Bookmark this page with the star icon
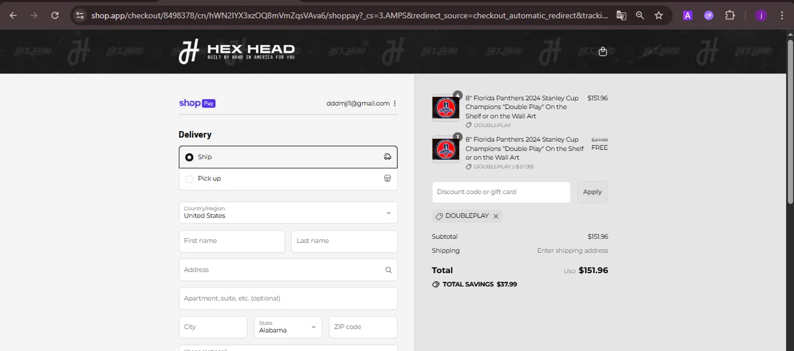The width and height of the screenshot is (794, 351). click(x=658, y=15)
